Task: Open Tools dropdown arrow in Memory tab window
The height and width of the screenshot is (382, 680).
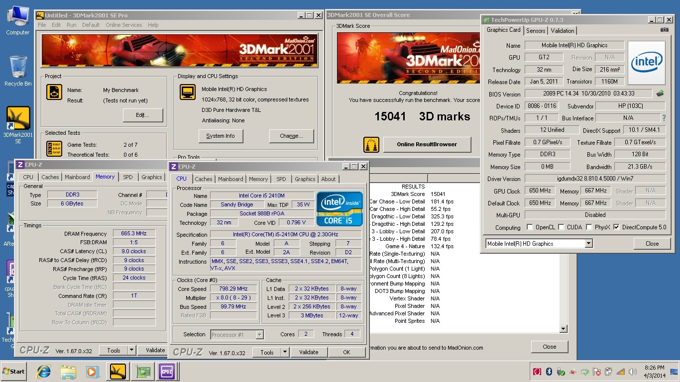Action: pos(131,350)
